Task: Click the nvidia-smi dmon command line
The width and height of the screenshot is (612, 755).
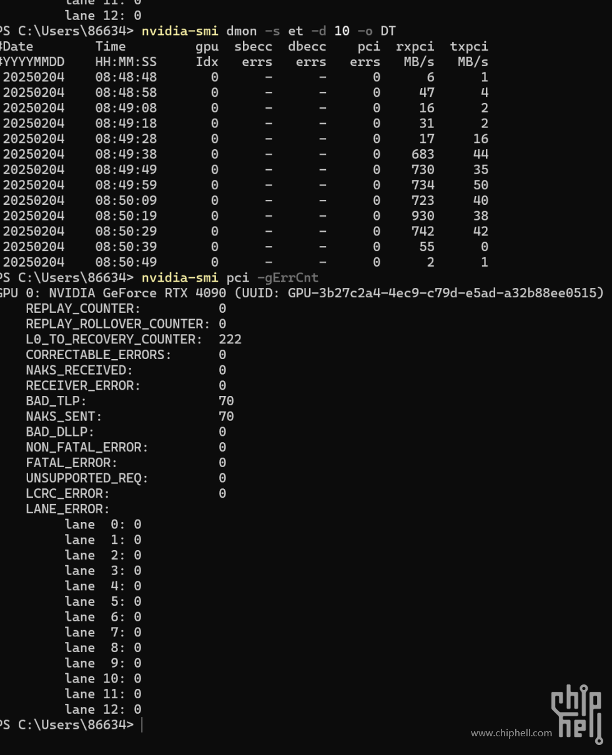Action: (269, 31)
